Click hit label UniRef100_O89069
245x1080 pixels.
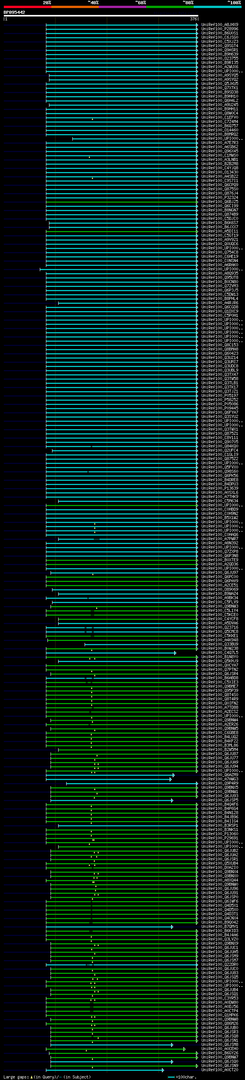click(x=220, y=590)
